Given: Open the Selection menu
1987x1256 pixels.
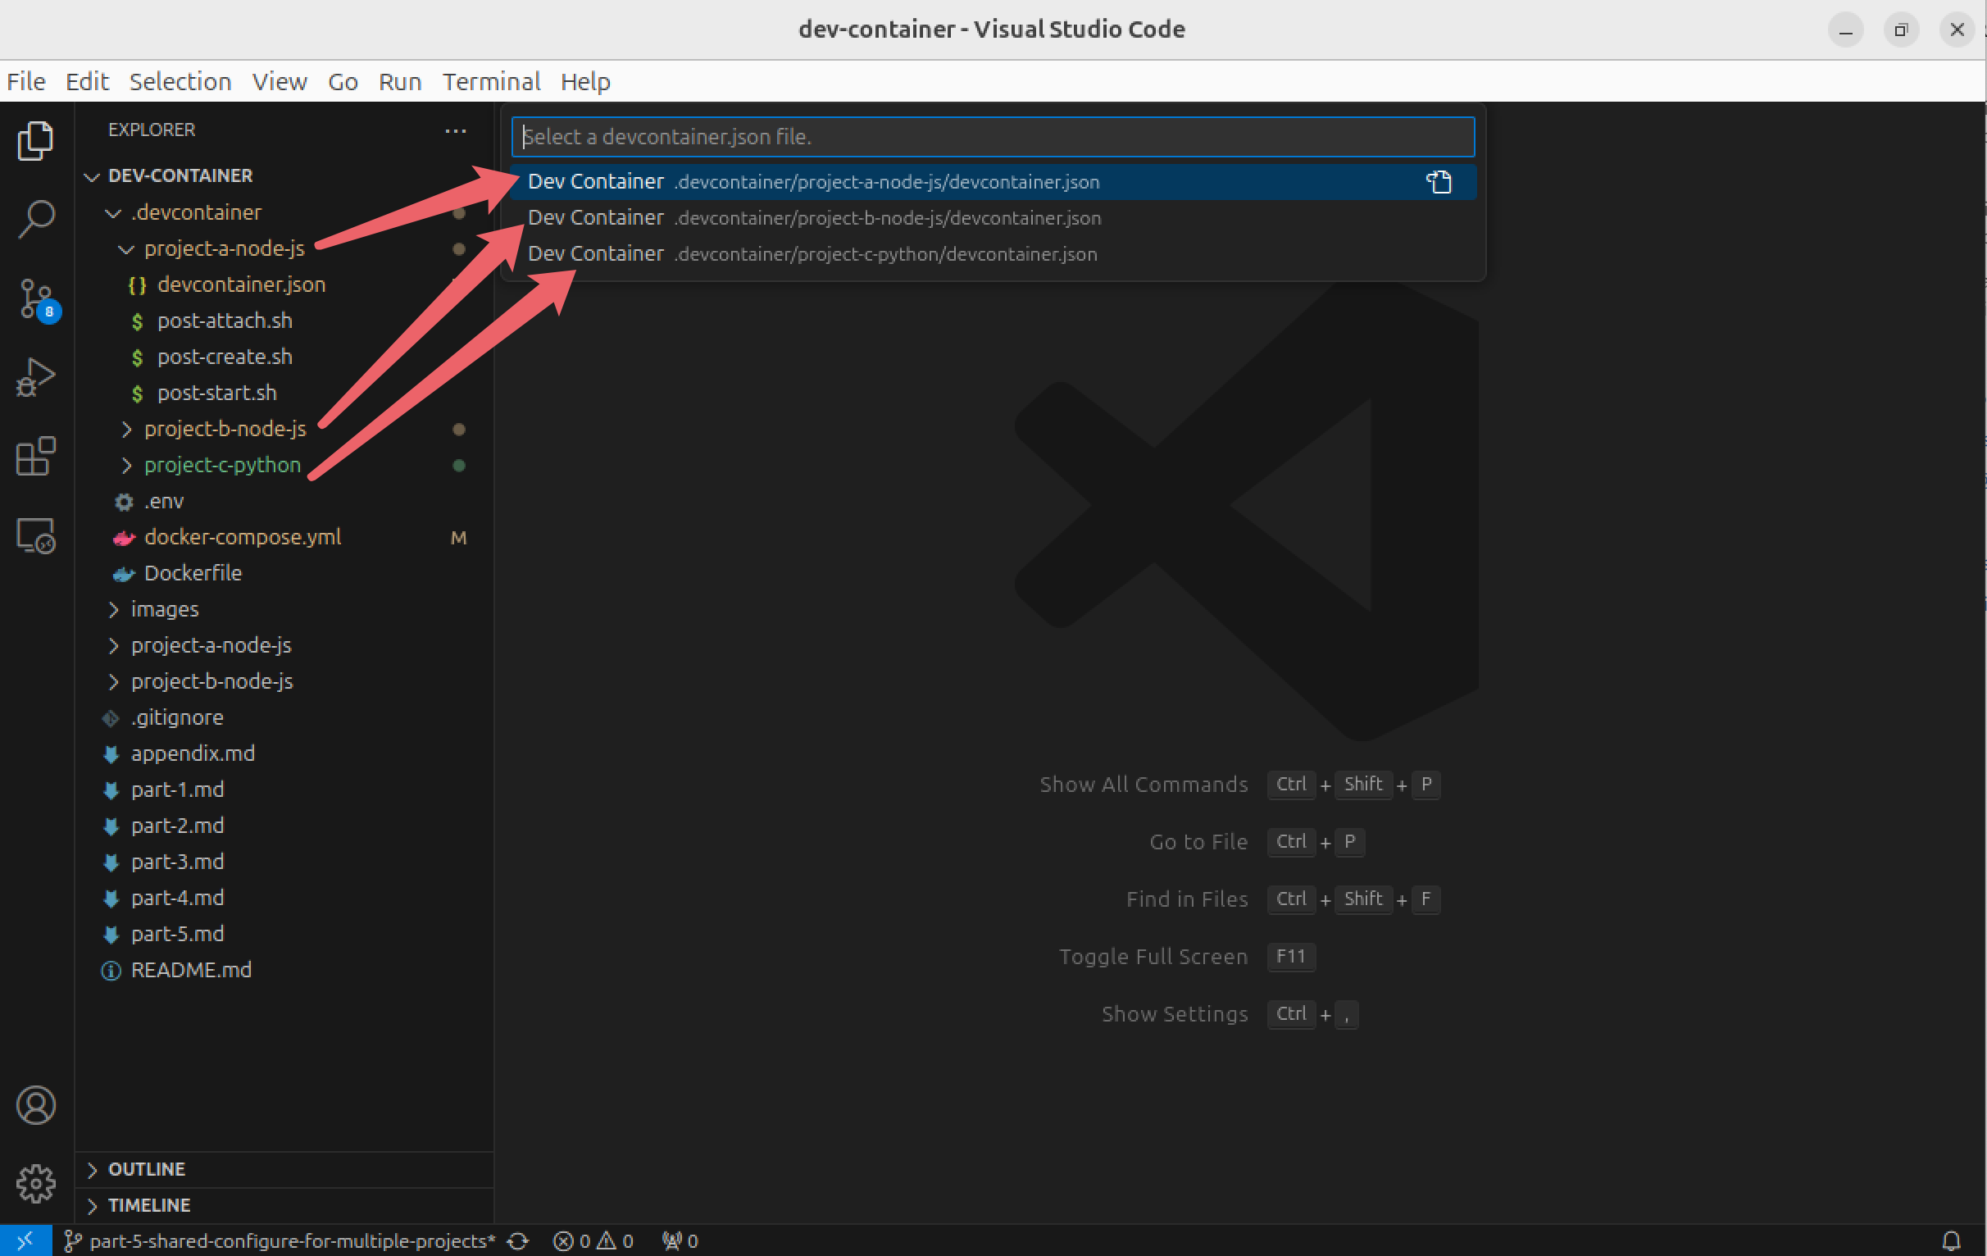Looking at the screenshot, I should [180, 81].
